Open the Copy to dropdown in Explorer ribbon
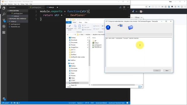The image size is (187, 105). (x=96, y=29)
